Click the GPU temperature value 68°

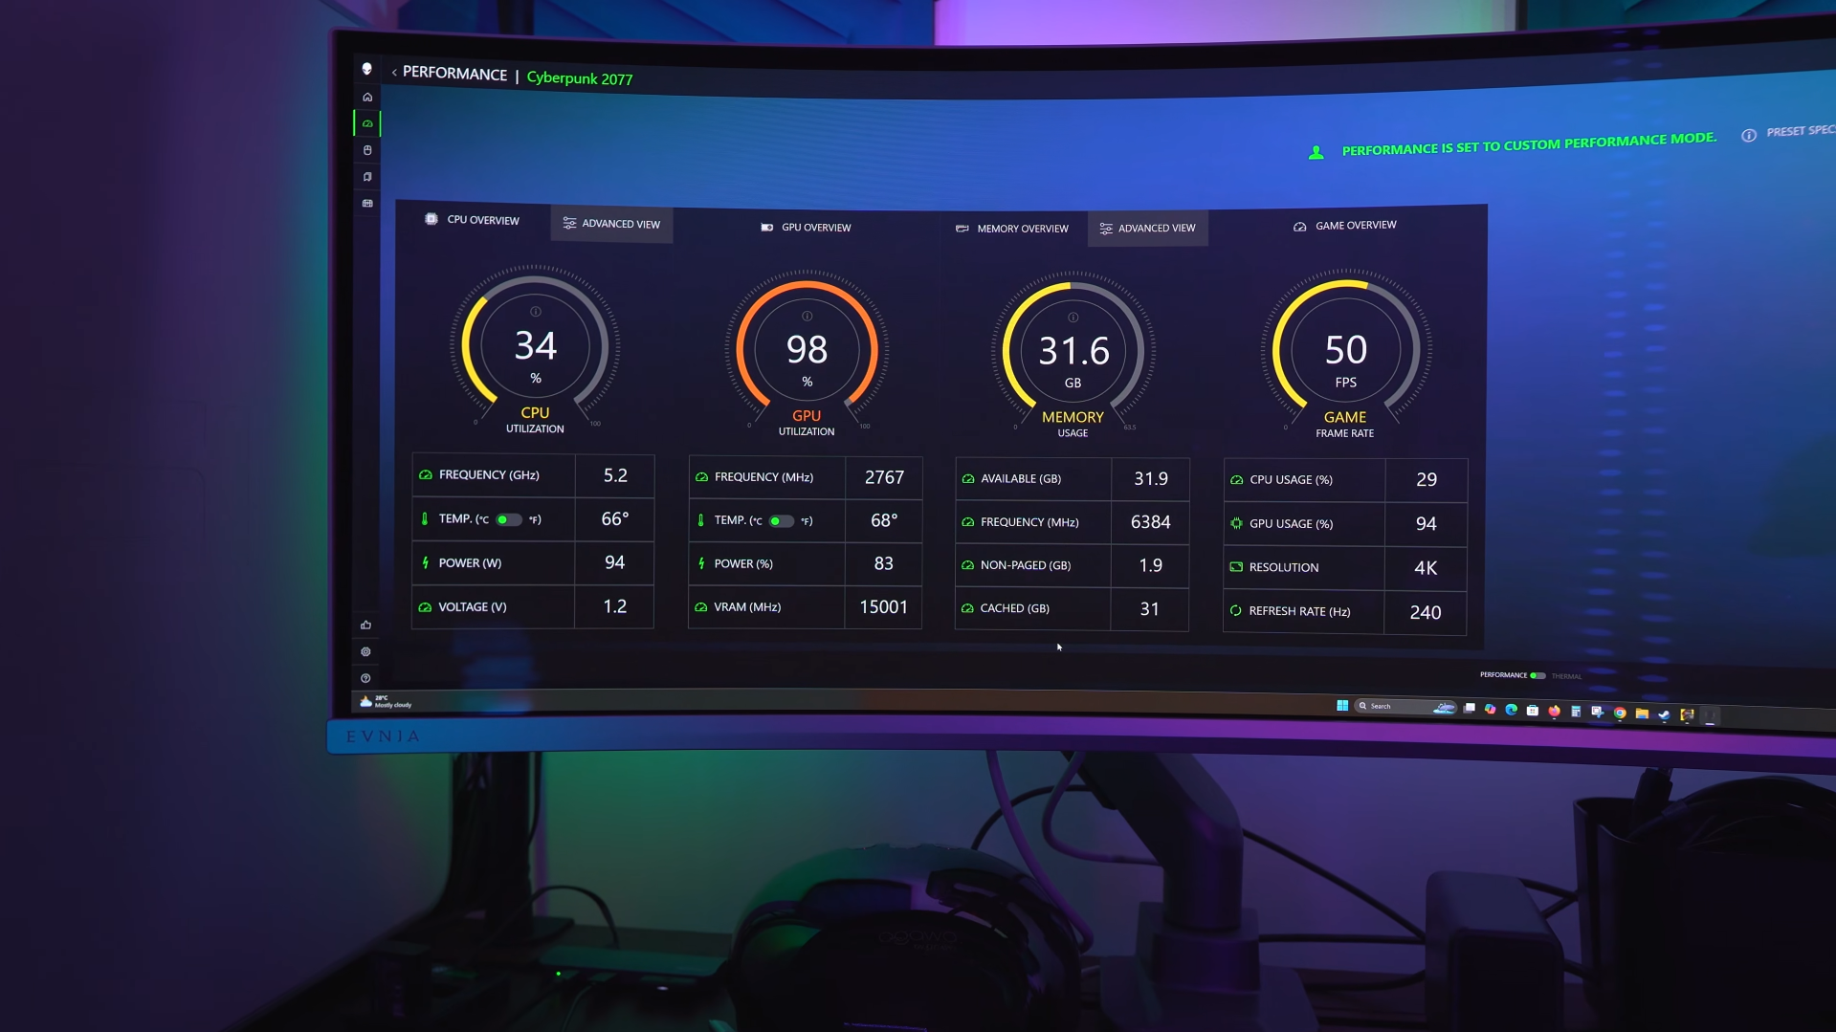point(884,521)
